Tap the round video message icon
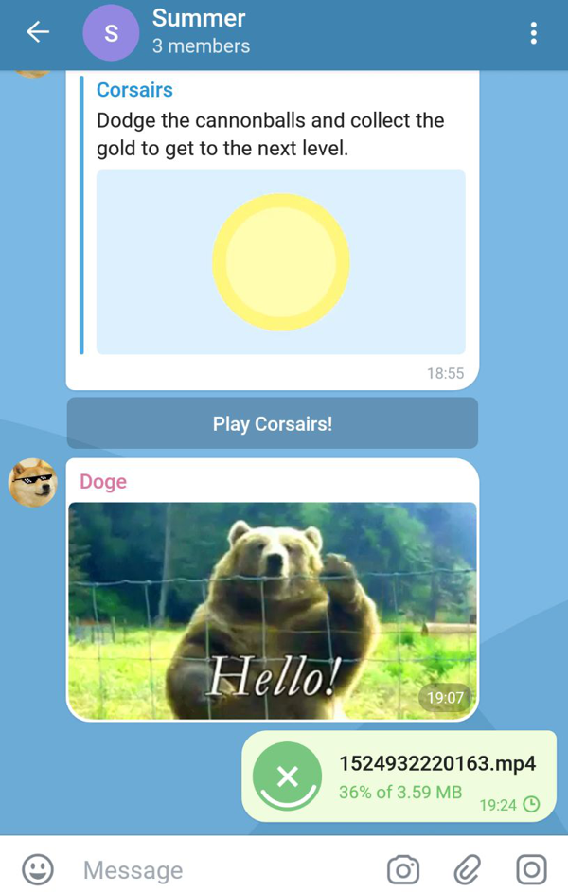 [531, 869]
